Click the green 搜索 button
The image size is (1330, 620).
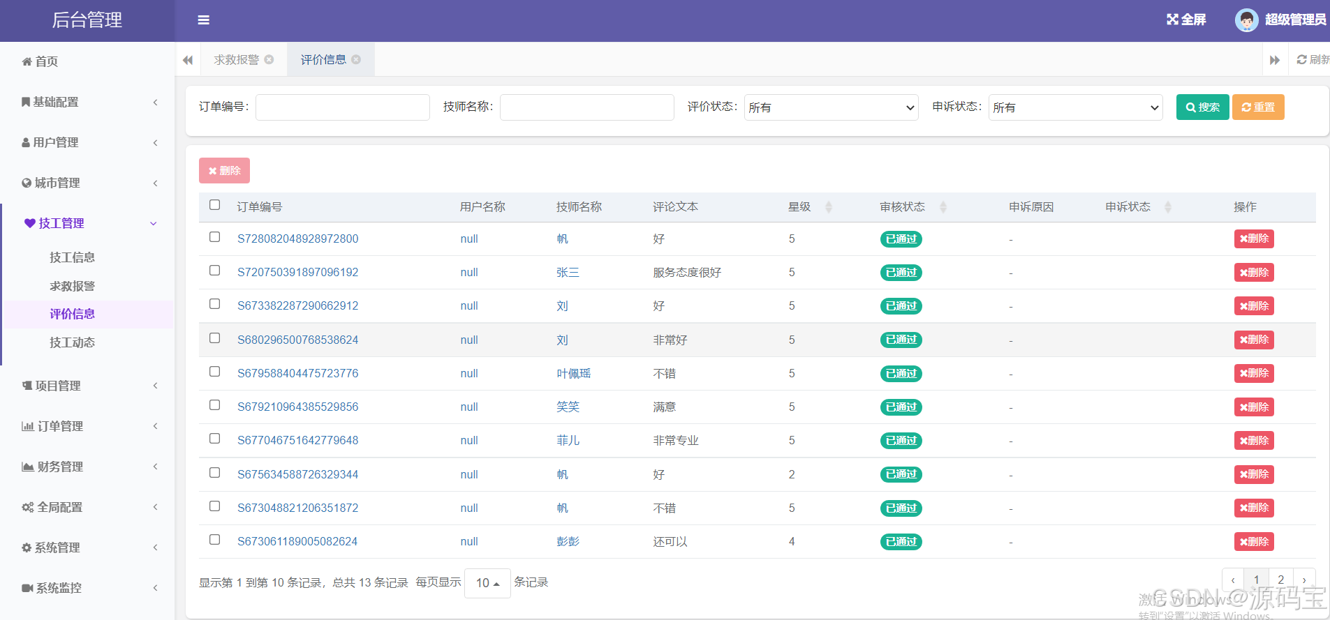coord(1202,107)
